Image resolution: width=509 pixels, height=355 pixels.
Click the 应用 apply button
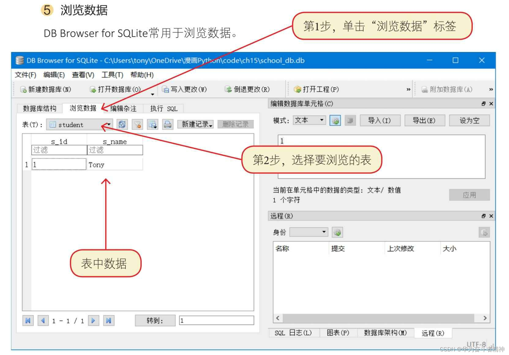coord(470,195)
